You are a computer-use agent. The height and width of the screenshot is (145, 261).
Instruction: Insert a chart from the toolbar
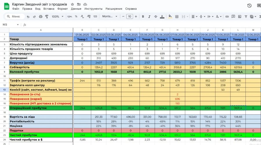coord(240,16)
